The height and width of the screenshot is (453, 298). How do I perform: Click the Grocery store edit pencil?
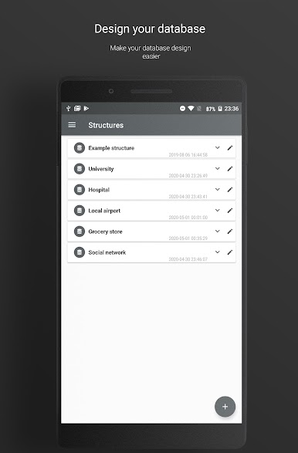(230, 232)
